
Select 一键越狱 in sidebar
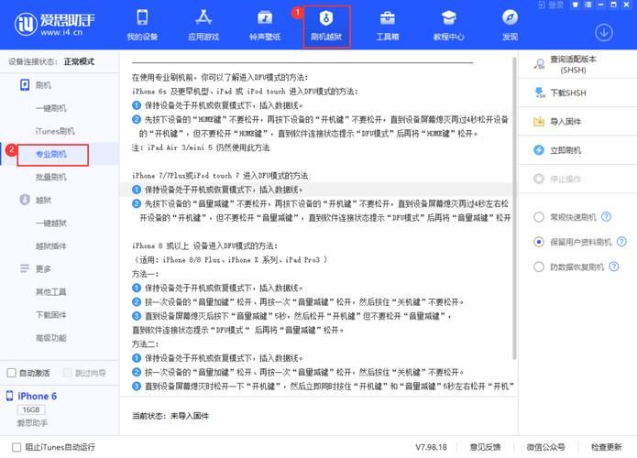[51, 223]
